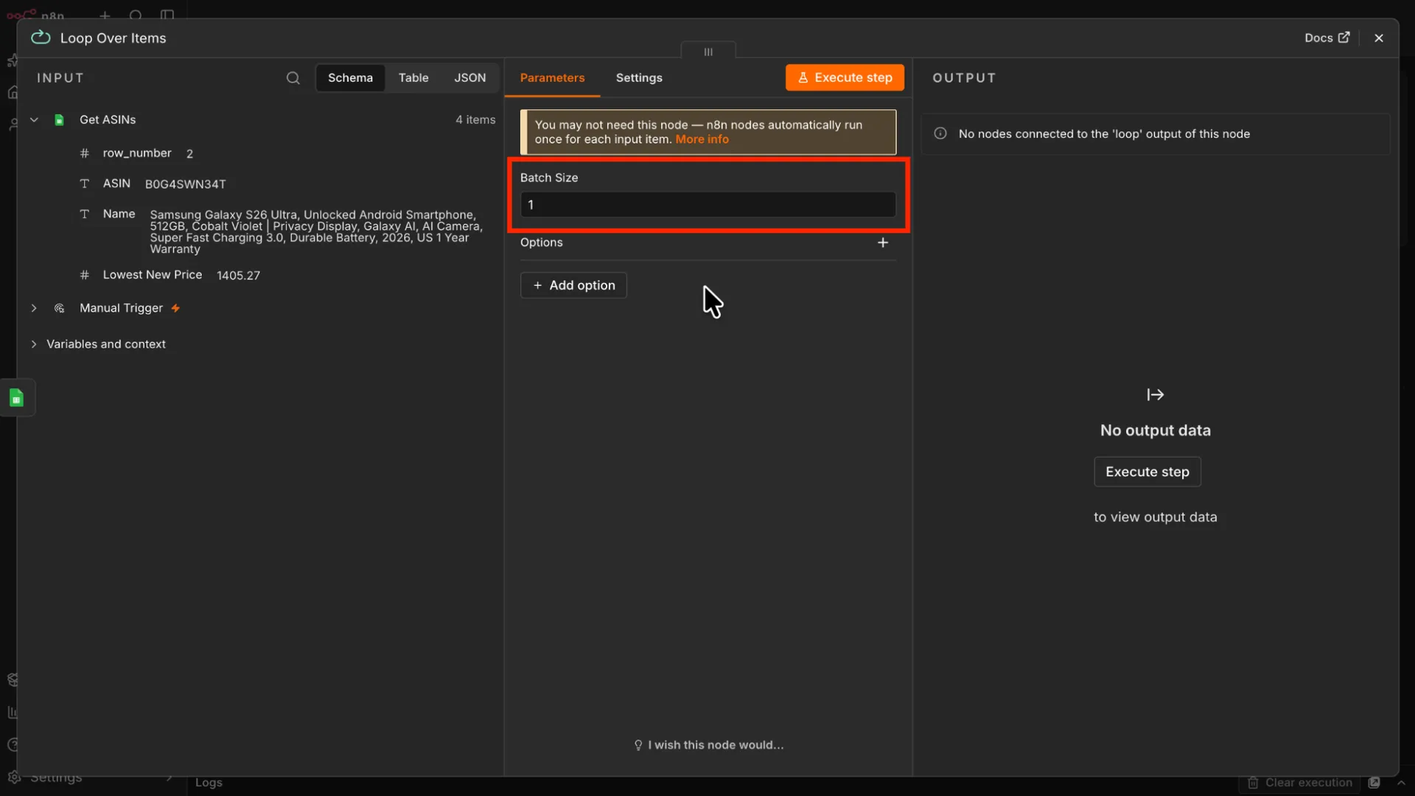Switch input view to Schema
Viewport: 1415px width, 796px height.
tap(350, 78)
